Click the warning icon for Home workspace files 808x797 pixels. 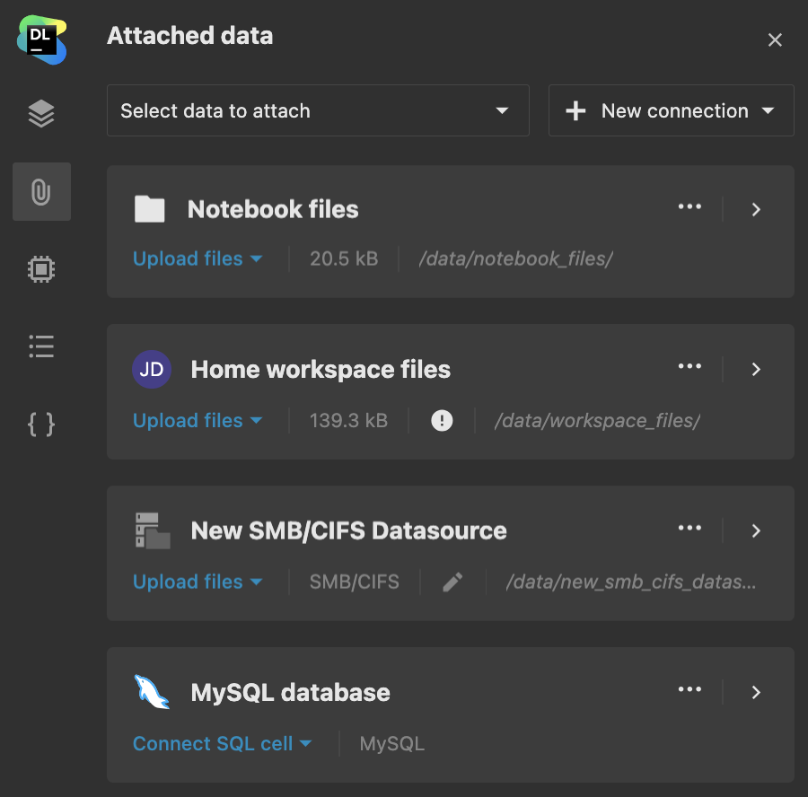pos(442,420)
